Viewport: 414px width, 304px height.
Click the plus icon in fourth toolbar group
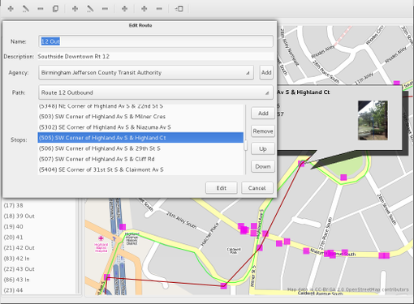tap(144, 9)
